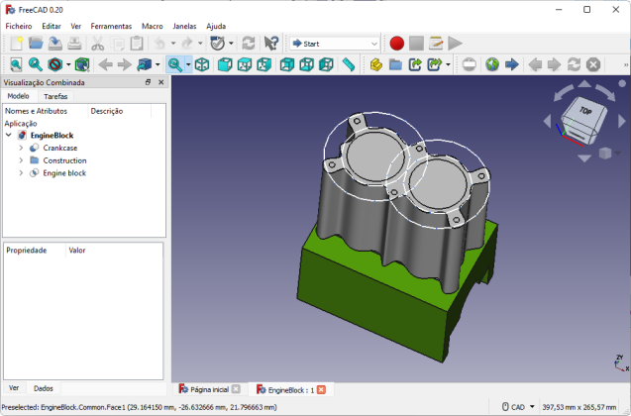Toggle float for Visualização Combinada panel
Image resolution: width=631 pixels, height=416 pixels.
click(149, 82)
